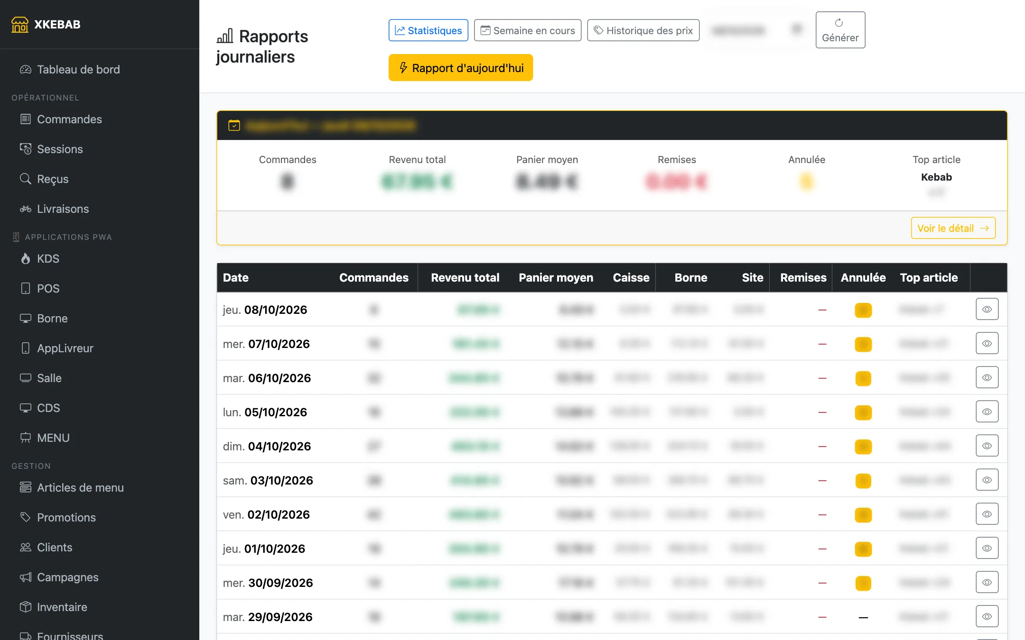
Task: View report for sam. 03/10/2026
Action: pyautogui.click(x=987, y=480)
